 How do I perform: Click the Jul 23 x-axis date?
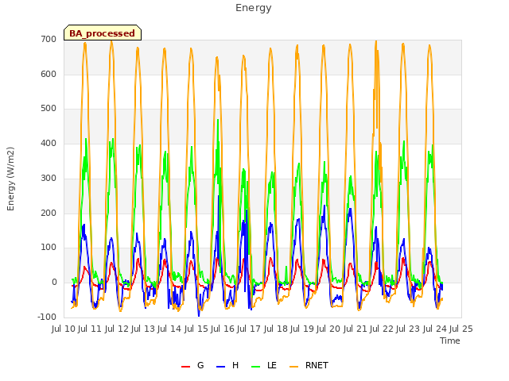point(408,329)
